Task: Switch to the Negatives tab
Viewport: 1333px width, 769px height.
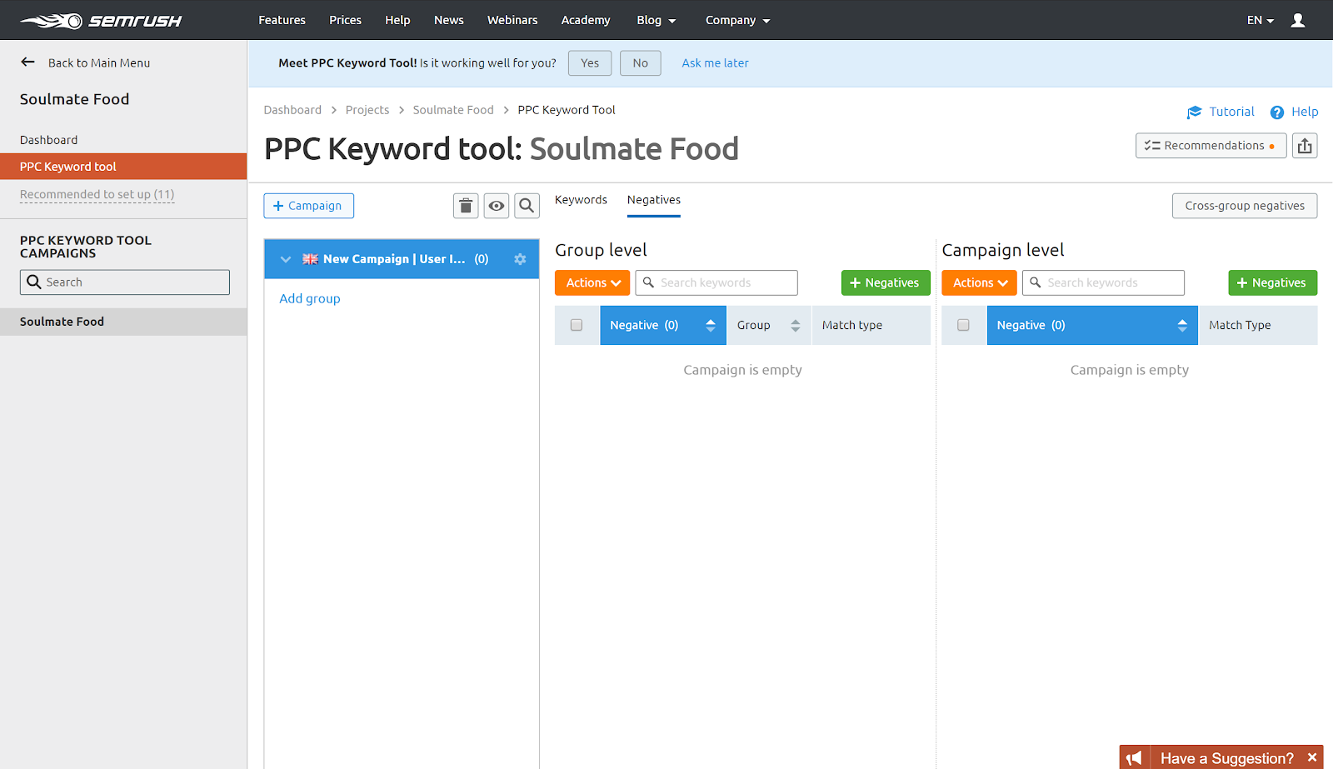Action: pyautogui.click(x=654, y=200)
